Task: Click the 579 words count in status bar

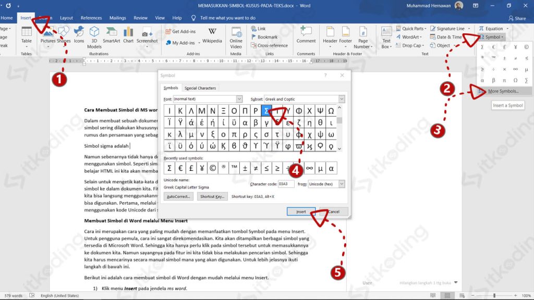Action: [13, 295]
